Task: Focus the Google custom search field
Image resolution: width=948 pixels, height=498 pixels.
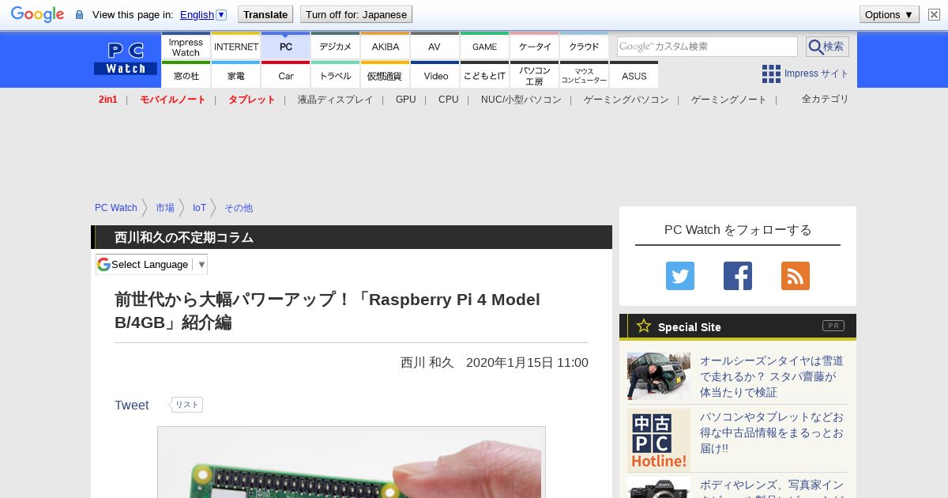Action: click(x=707, y=47)
